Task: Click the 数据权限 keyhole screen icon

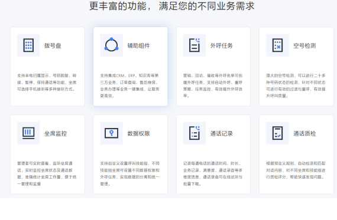Action: pyautogui.click(x=111, y=133)
